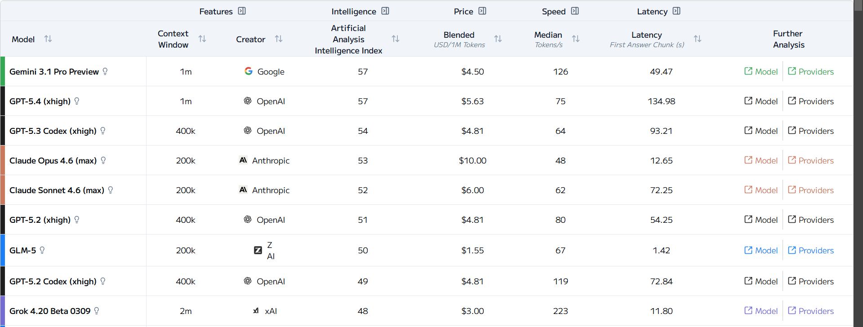The width and height of the screenshot is (863, 327).
Task: Collapse the Intelligence column group
Action: coord(385,11)
